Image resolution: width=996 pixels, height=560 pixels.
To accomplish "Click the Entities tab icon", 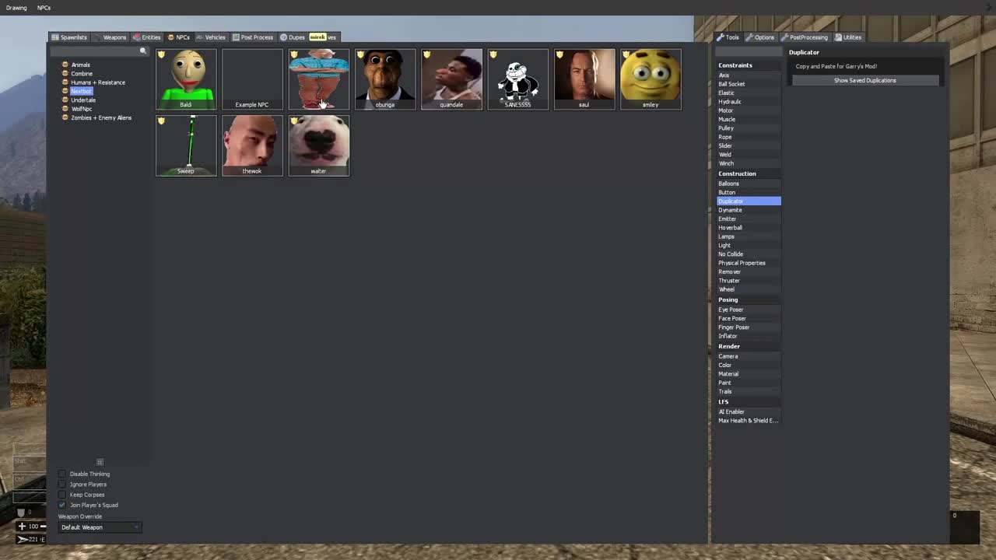I will 136,37.
